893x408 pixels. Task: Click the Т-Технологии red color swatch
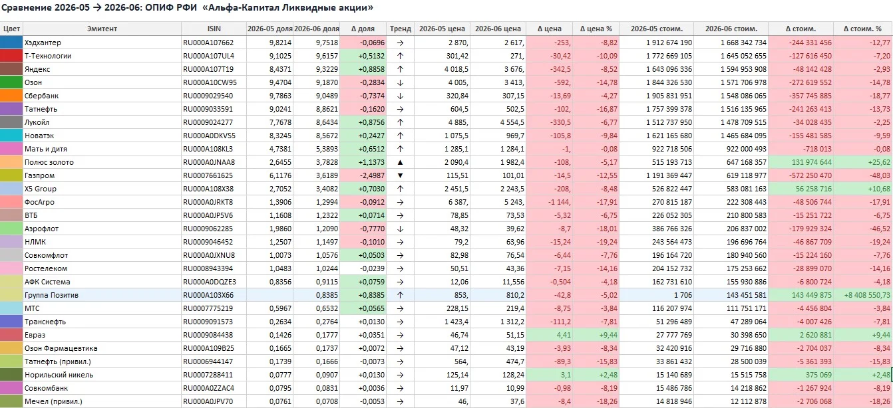11,56
